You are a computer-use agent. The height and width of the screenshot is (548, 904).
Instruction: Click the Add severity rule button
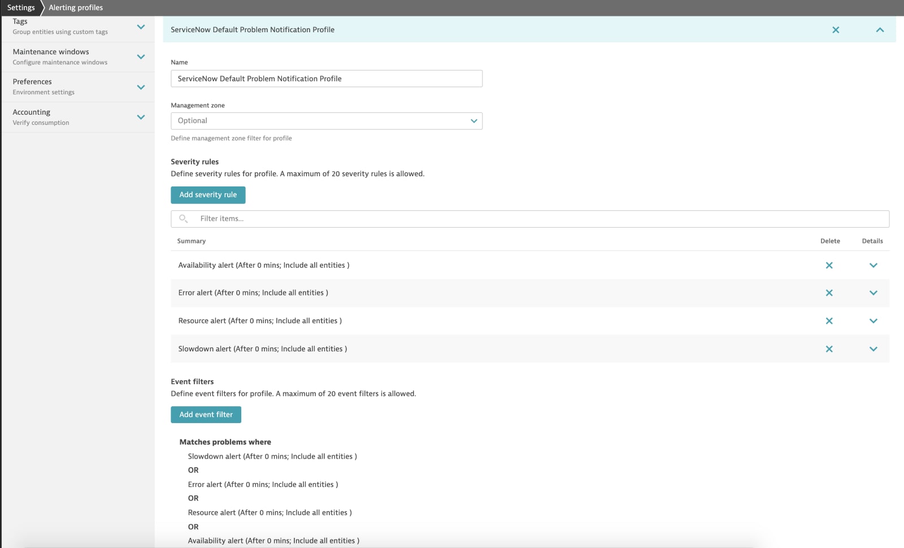click(x=208, y=195)
